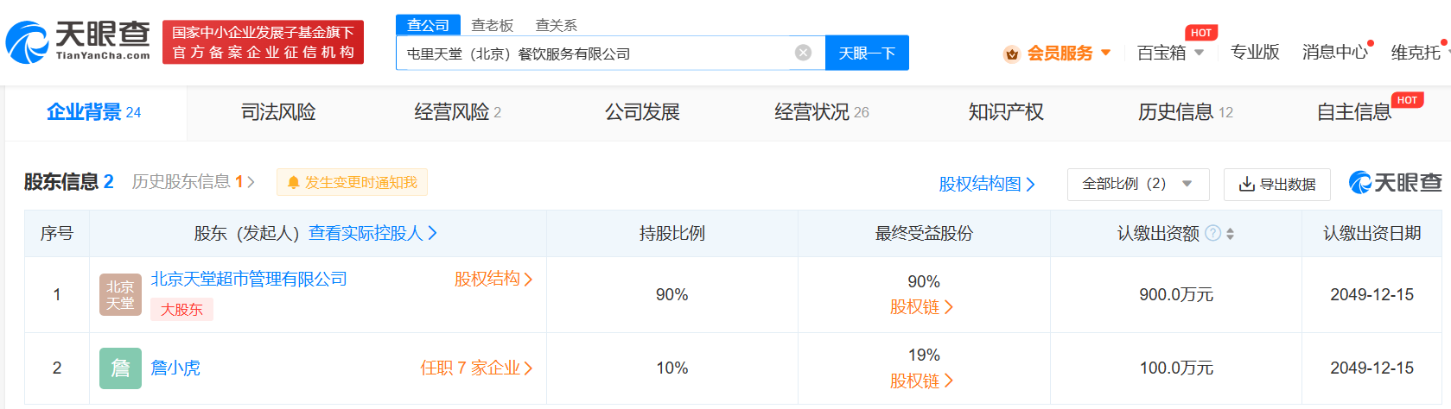The height and width of the screenshot is (409, 1451).
Task: Click the 900.0万元 cell
Action: tap(1176, 295)
